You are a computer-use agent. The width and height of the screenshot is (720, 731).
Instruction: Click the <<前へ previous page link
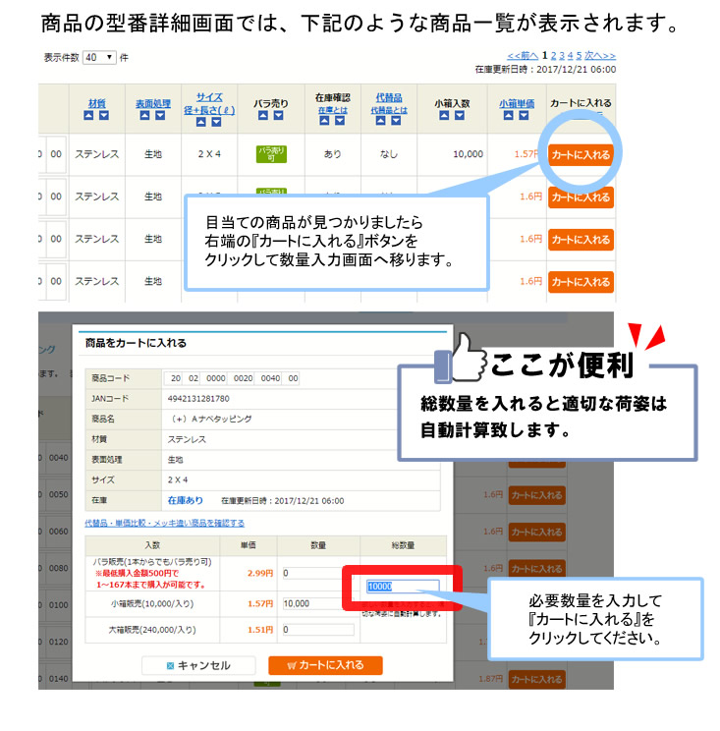[x=523, y=56]
